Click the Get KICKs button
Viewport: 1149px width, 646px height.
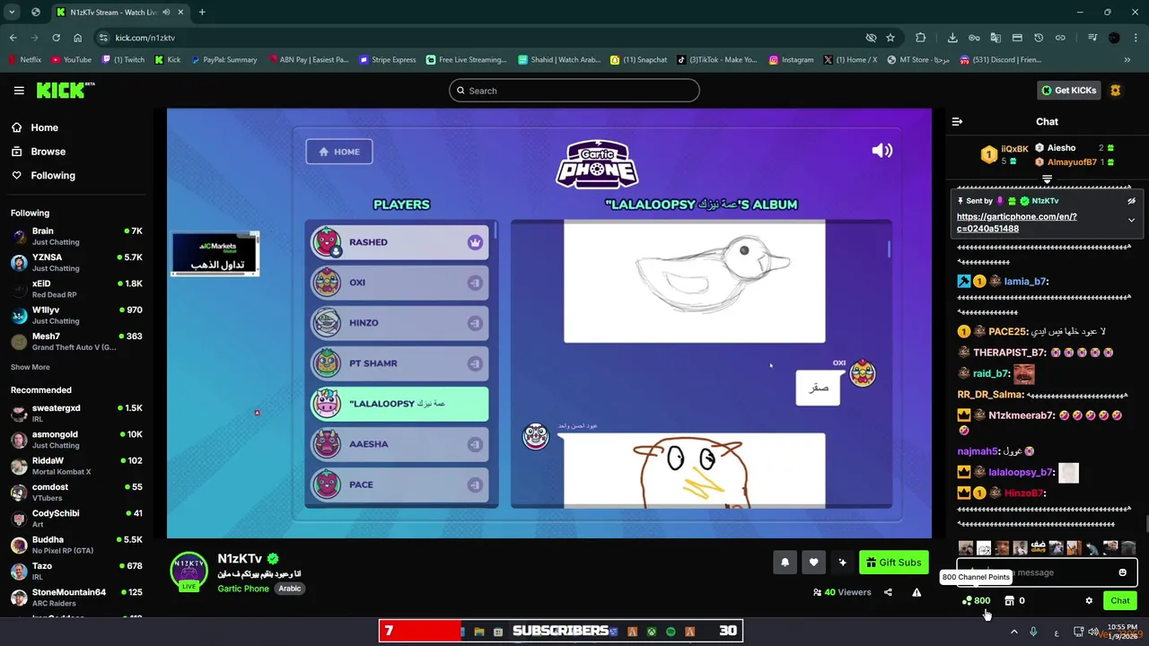[x=1069, y=91]
